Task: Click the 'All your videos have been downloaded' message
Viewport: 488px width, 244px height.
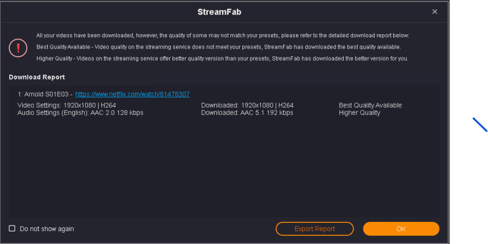Action: (x=222, y=36)
